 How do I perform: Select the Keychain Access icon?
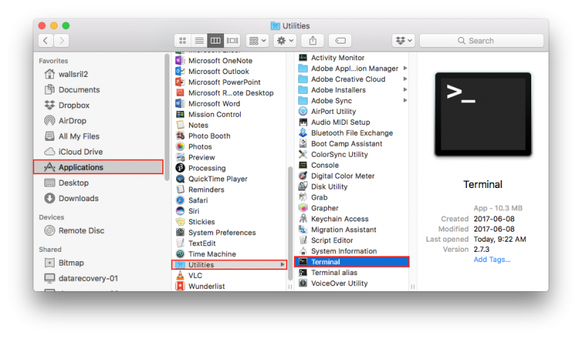tap(303, 218)
